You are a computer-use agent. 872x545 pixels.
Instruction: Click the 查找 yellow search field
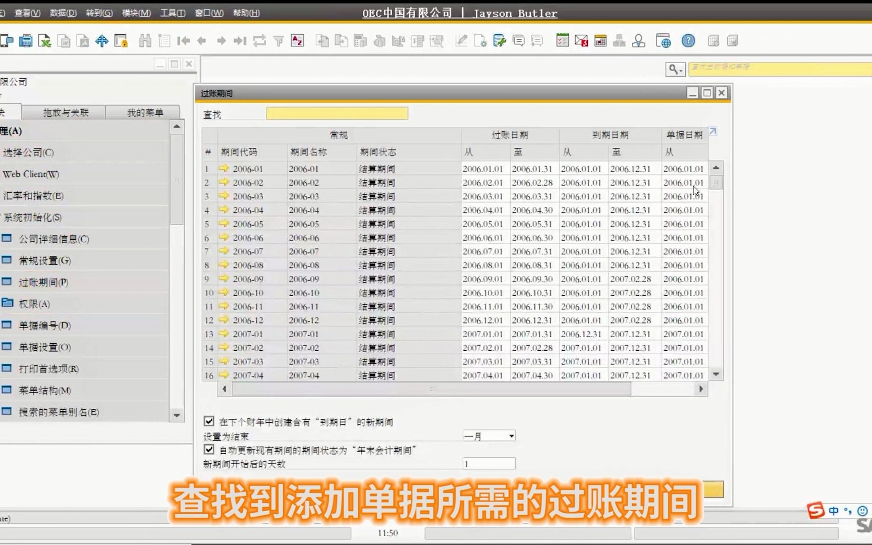tap(337, 114)
